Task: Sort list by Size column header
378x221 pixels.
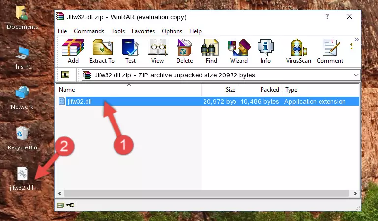Action: (220, 90)
